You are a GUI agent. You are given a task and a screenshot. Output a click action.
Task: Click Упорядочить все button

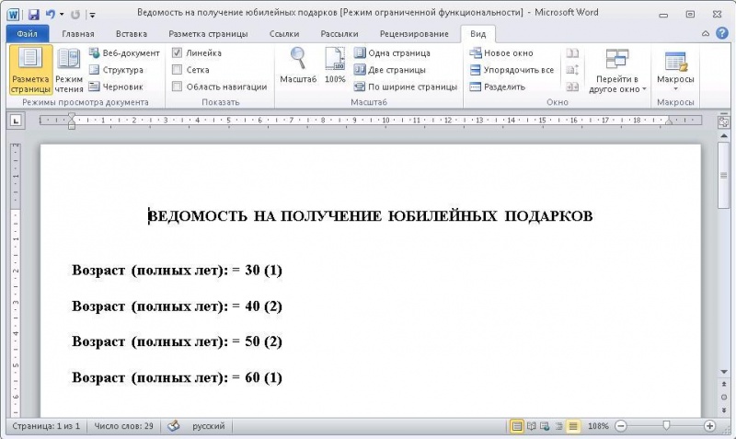point(512,70)
